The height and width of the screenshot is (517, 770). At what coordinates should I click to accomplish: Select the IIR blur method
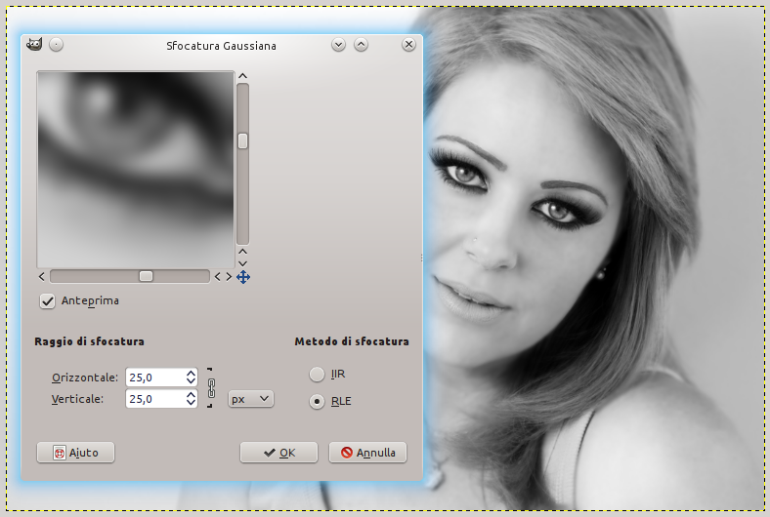pyautogui.click(x=317, y=375)
